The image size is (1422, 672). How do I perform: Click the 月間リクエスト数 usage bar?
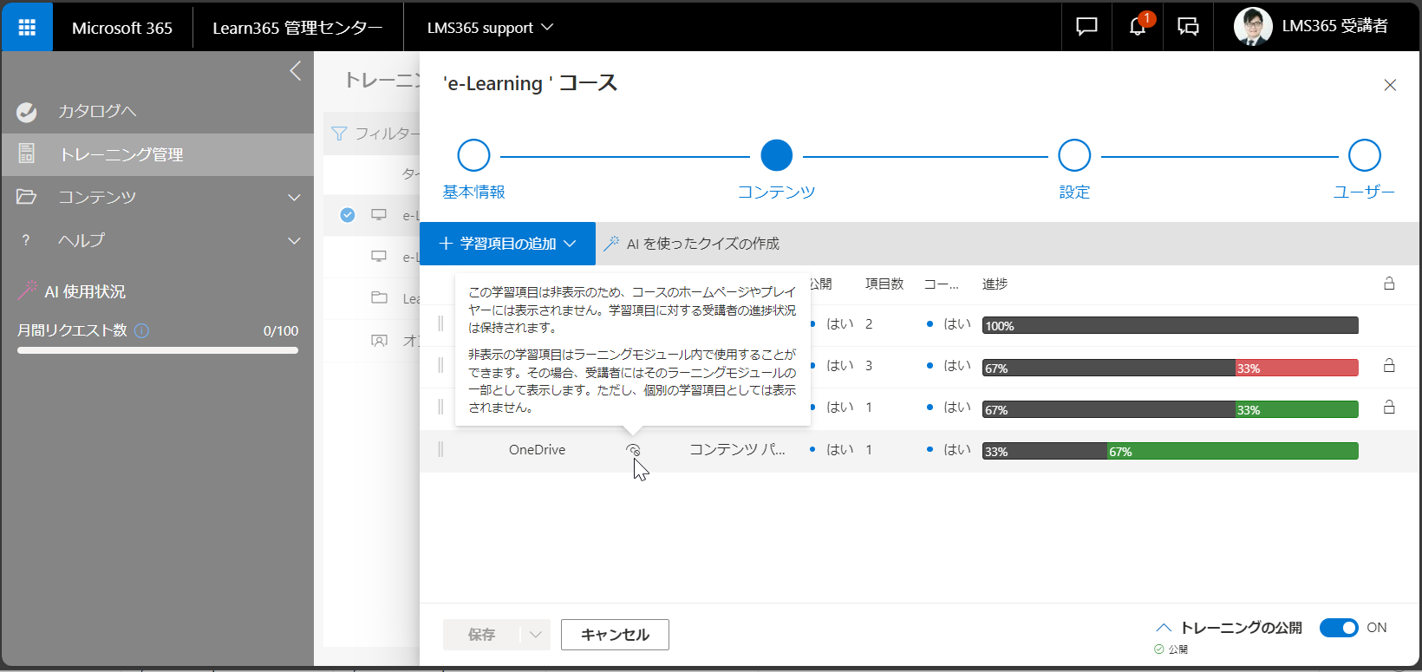pyautogui.click(x=158, y=350)
